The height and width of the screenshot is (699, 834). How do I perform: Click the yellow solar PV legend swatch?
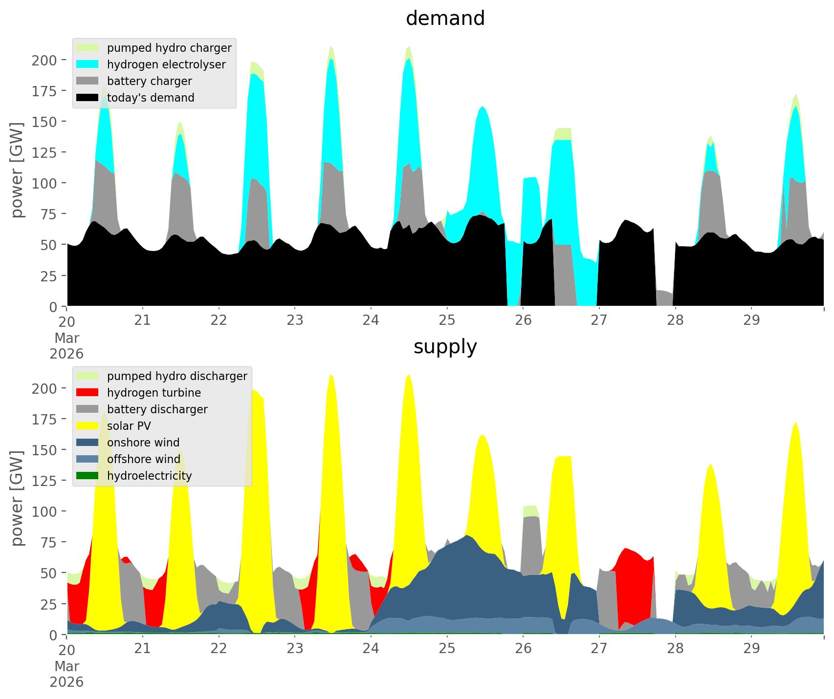tap(88, 426)
